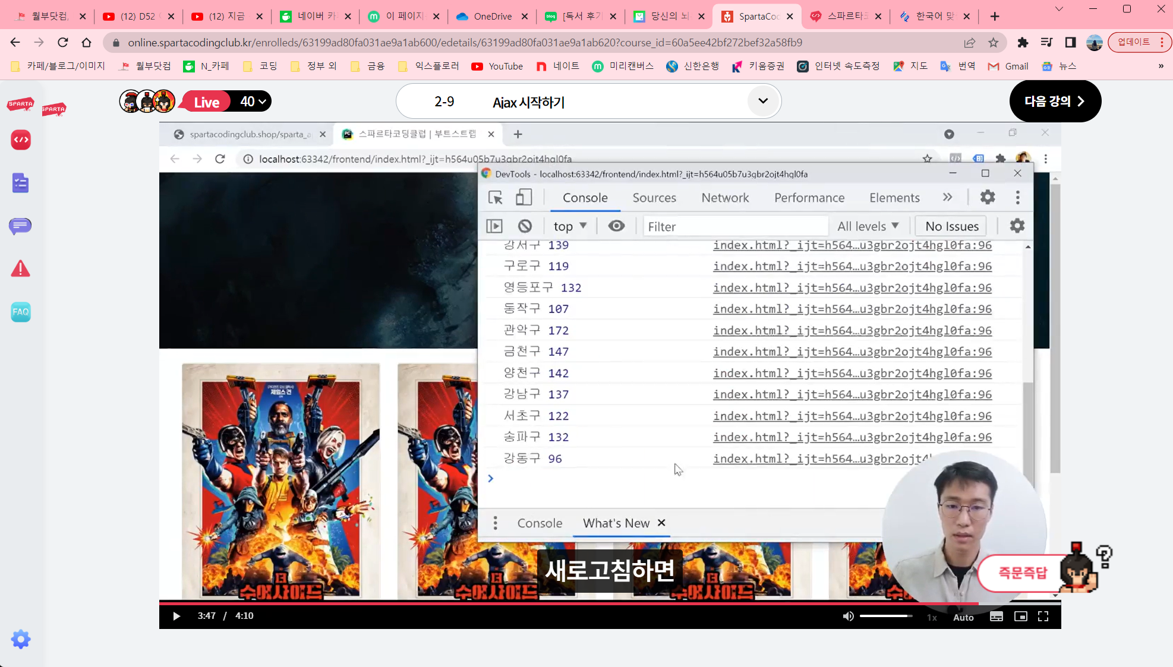Screen dimensions: 1173x667
Task: Reload the outer browser page
Action: [x=62, y=42]
